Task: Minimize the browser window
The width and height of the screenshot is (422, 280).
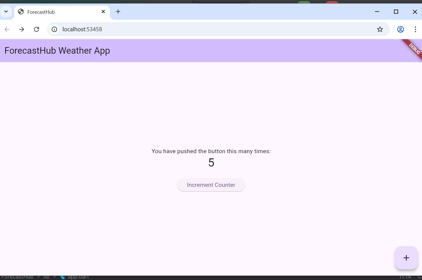Action: (377, 12)
